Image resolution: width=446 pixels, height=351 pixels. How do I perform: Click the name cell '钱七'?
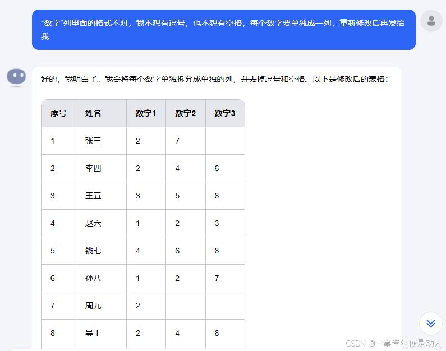pyautogui.click(x=101, y=251)
